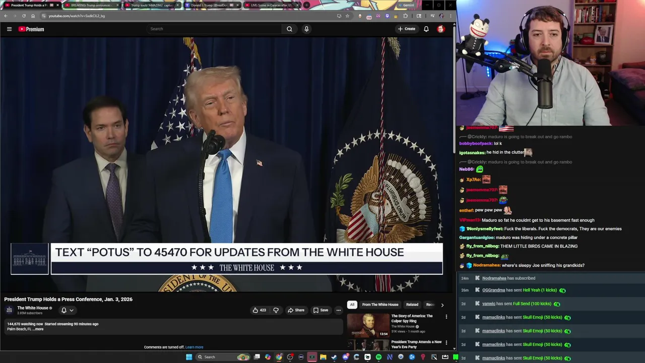Open a new browser tab with plus button

[x=306, y=5]
